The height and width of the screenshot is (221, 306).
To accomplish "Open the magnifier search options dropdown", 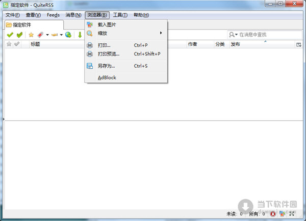I will tap(233, 35).
